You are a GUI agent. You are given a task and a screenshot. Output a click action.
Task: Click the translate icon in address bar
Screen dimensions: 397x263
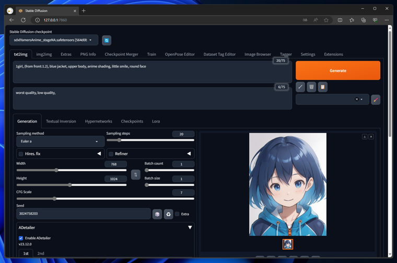click(305, 20)
